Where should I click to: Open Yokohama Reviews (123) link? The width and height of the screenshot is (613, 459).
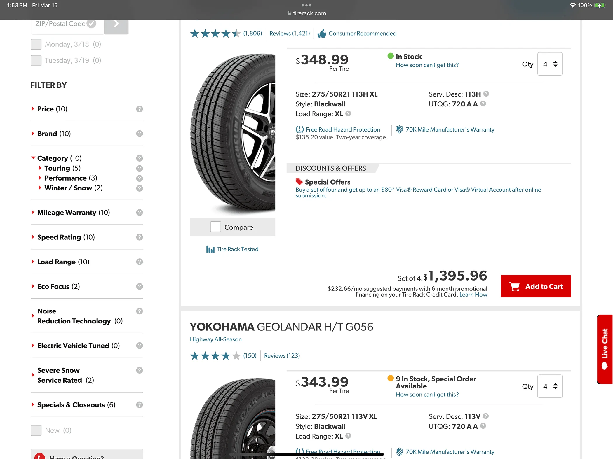click(x=282, y=355)
